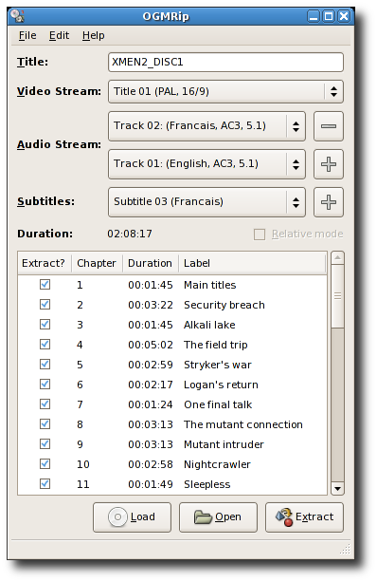
Task: Sort by the Label column header
Action: click(x=252, y=263)
